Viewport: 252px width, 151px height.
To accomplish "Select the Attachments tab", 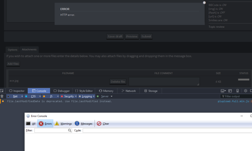I will pos(29,50).
